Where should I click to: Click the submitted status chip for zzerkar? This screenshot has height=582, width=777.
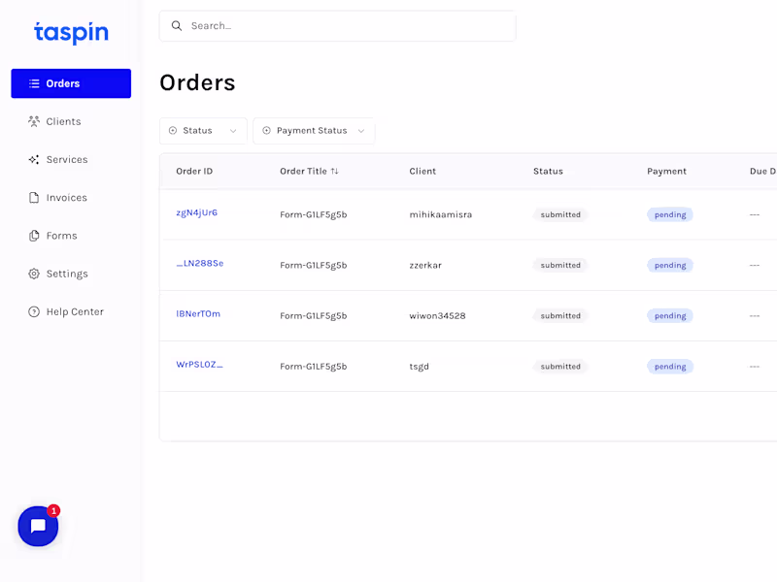[x=559, y=265]
